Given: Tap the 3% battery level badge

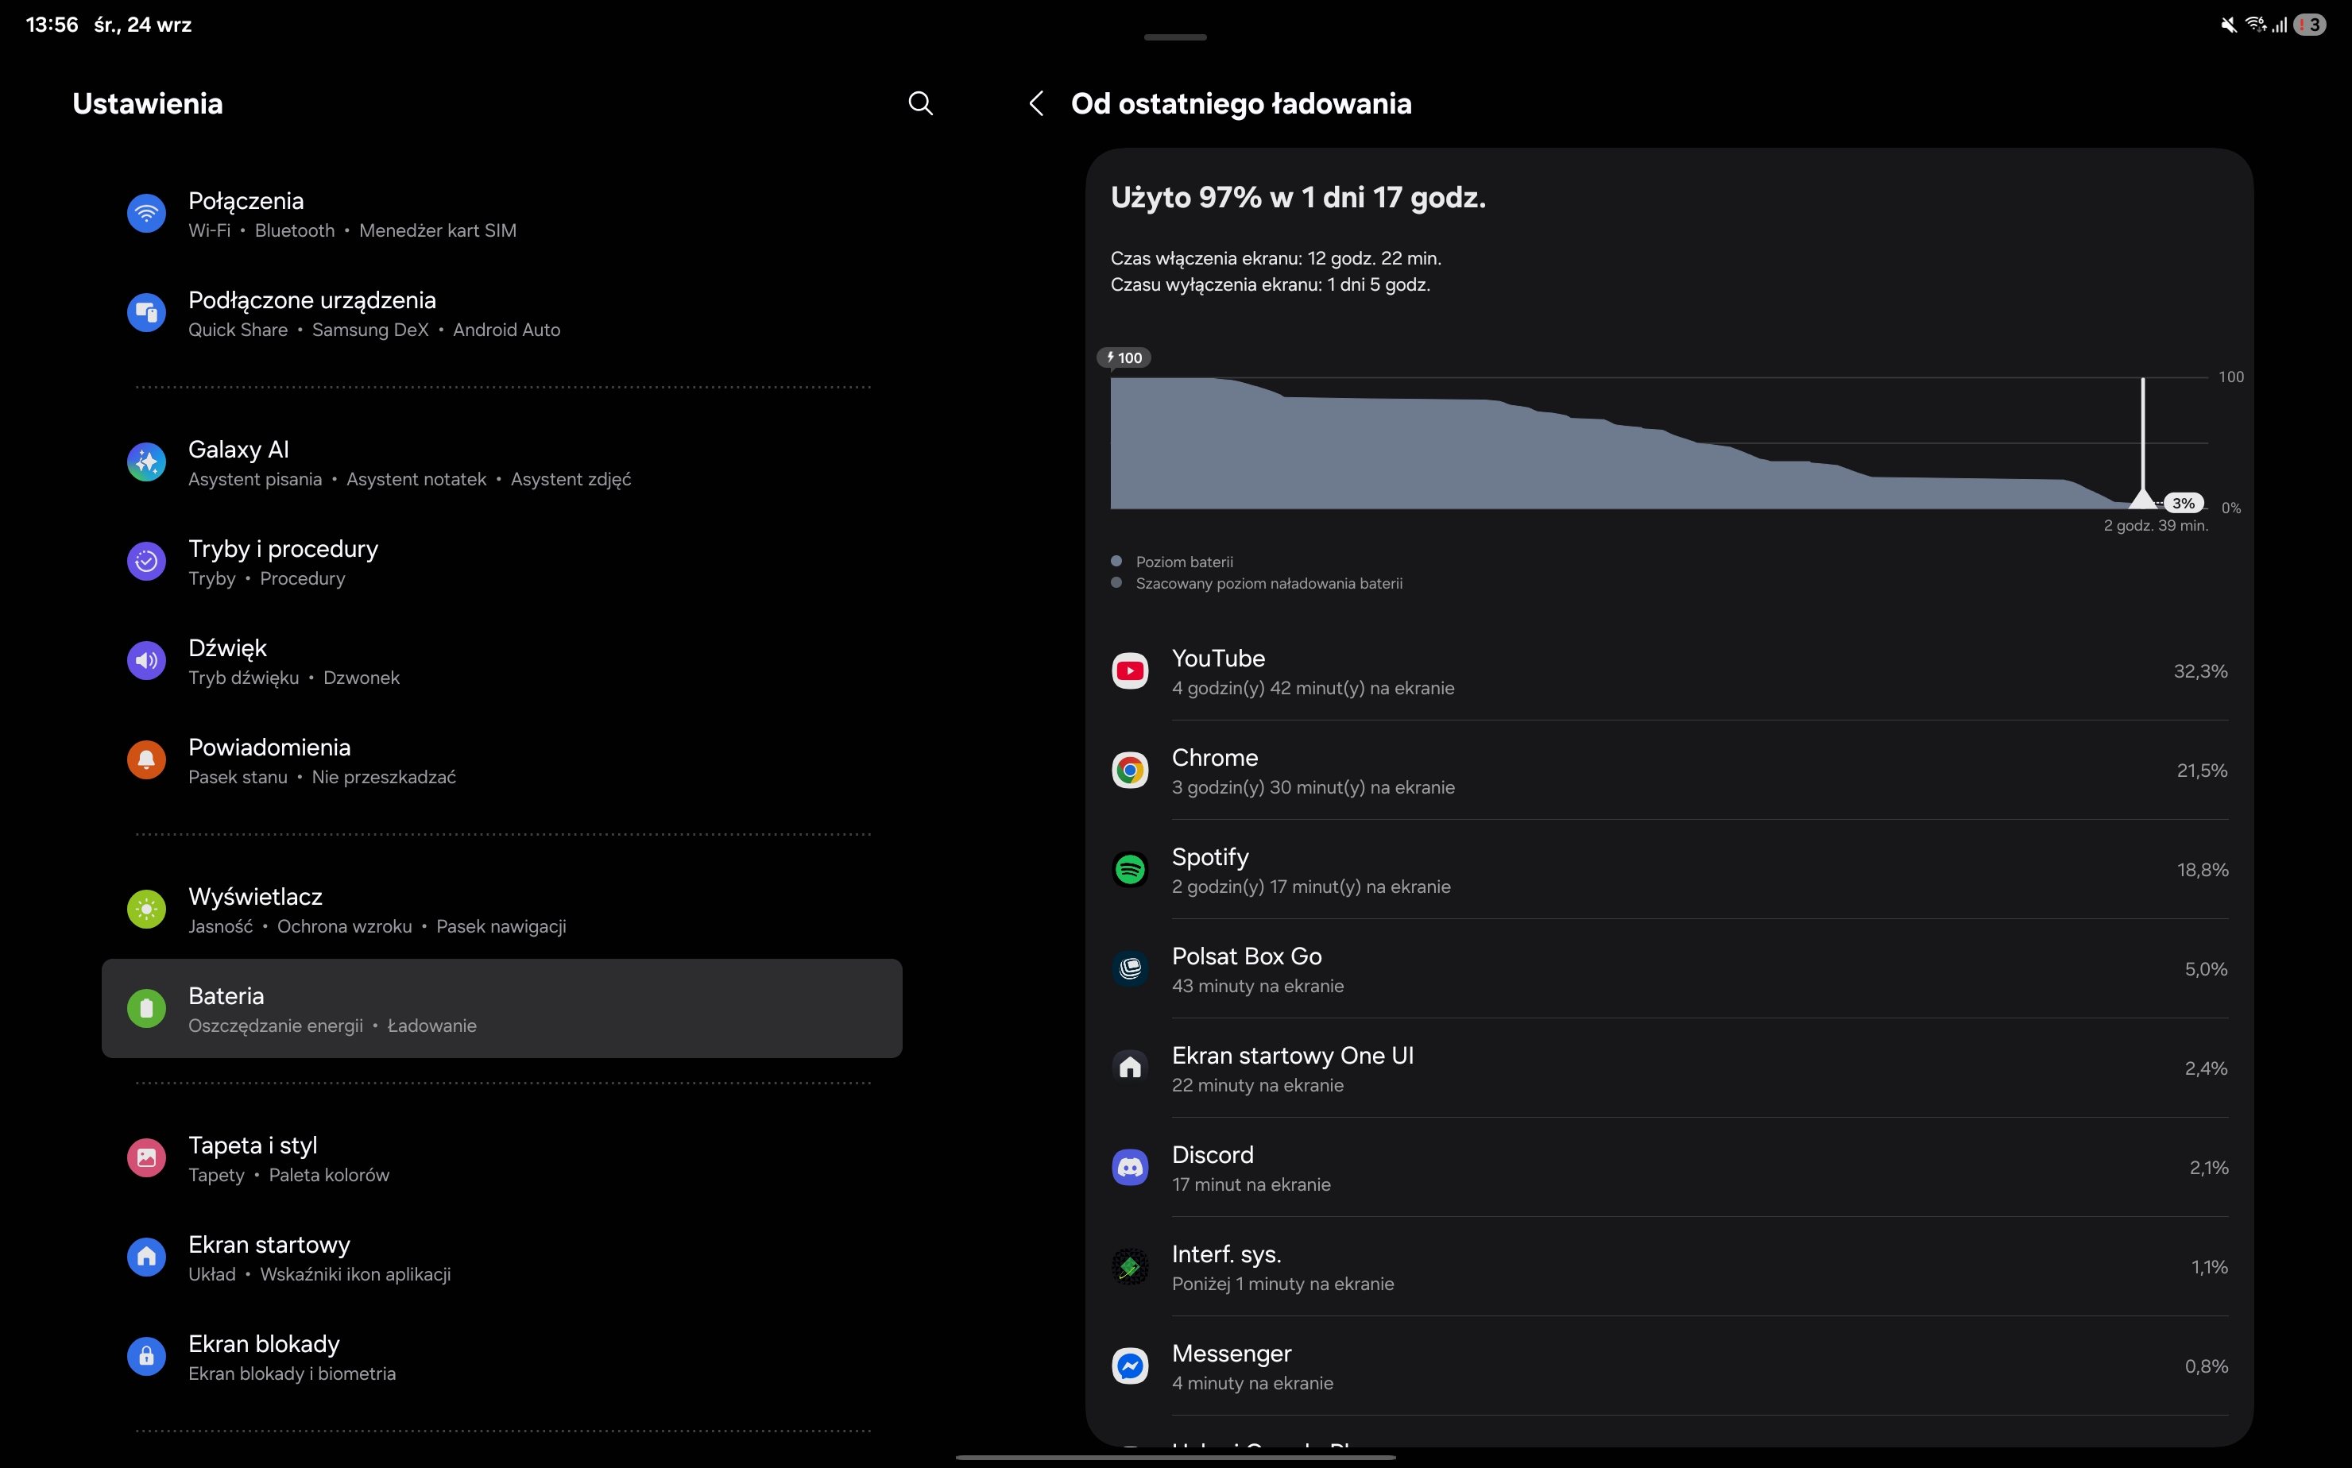Looking at the screenshot, I should pos(2183,503).
